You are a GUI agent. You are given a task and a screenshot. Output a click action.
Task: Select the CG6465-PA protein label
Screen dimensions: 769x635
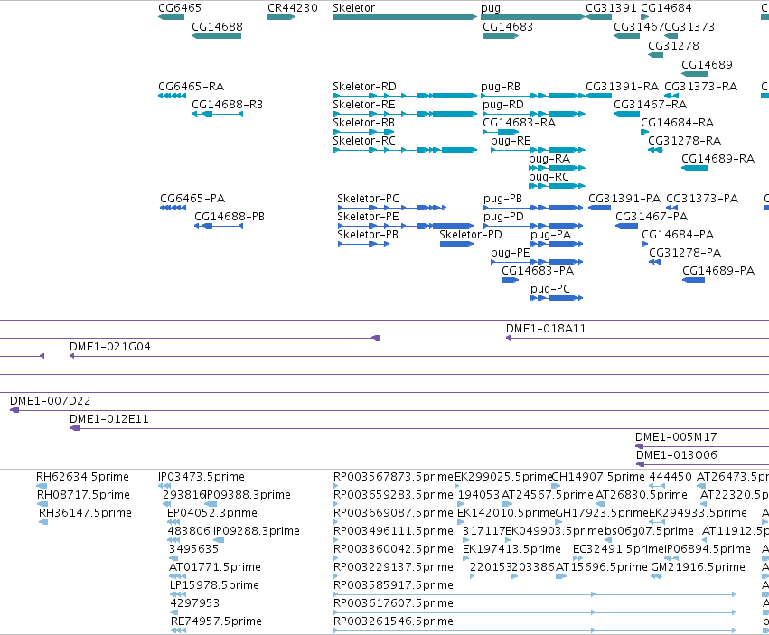tap(192, 199)
